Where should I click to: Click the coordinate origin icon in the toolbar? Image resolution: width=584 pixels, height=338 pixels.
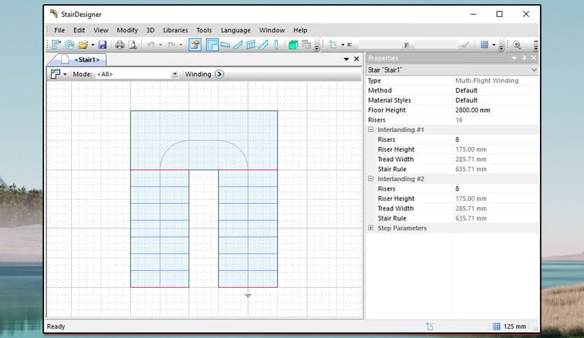coord(333,45)
